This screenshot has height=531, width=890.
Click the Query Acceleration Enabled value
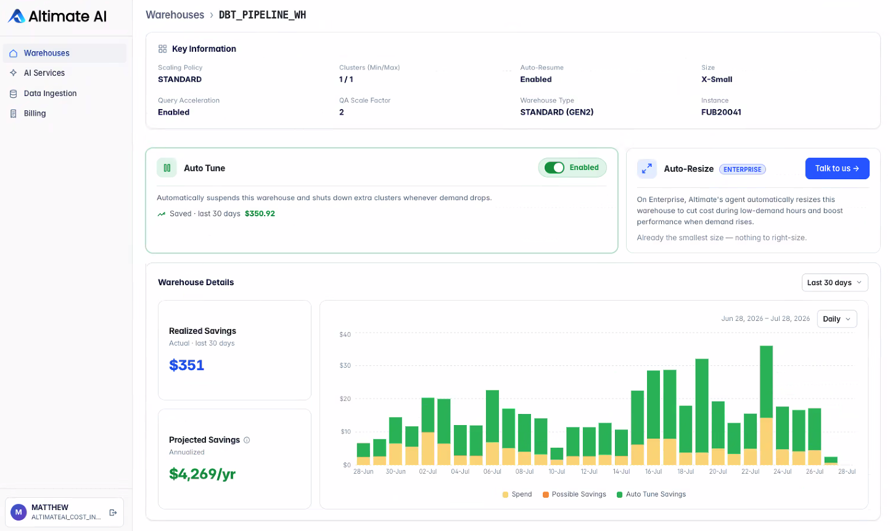(174, 112)
